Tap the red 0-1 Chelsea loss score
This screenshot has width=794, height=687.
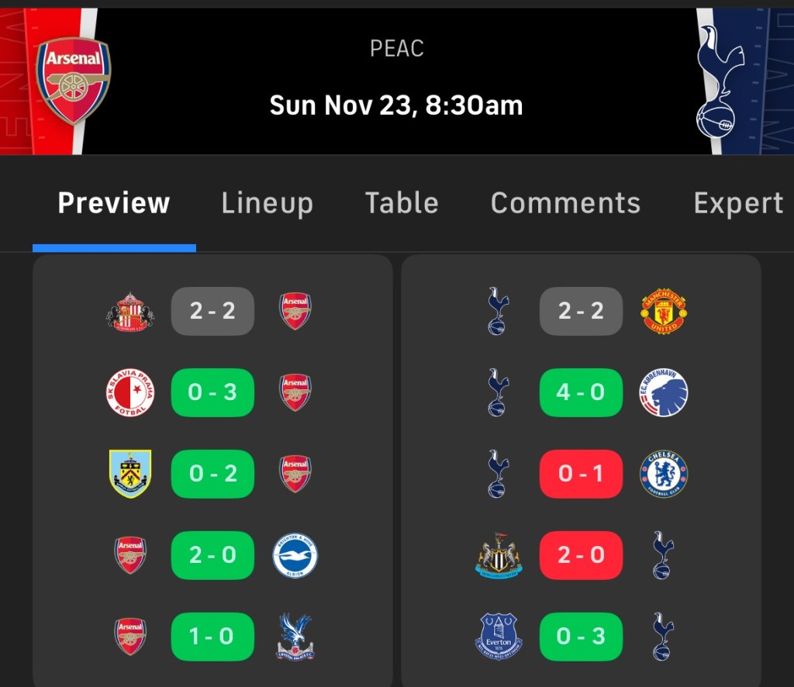[581, 474]
